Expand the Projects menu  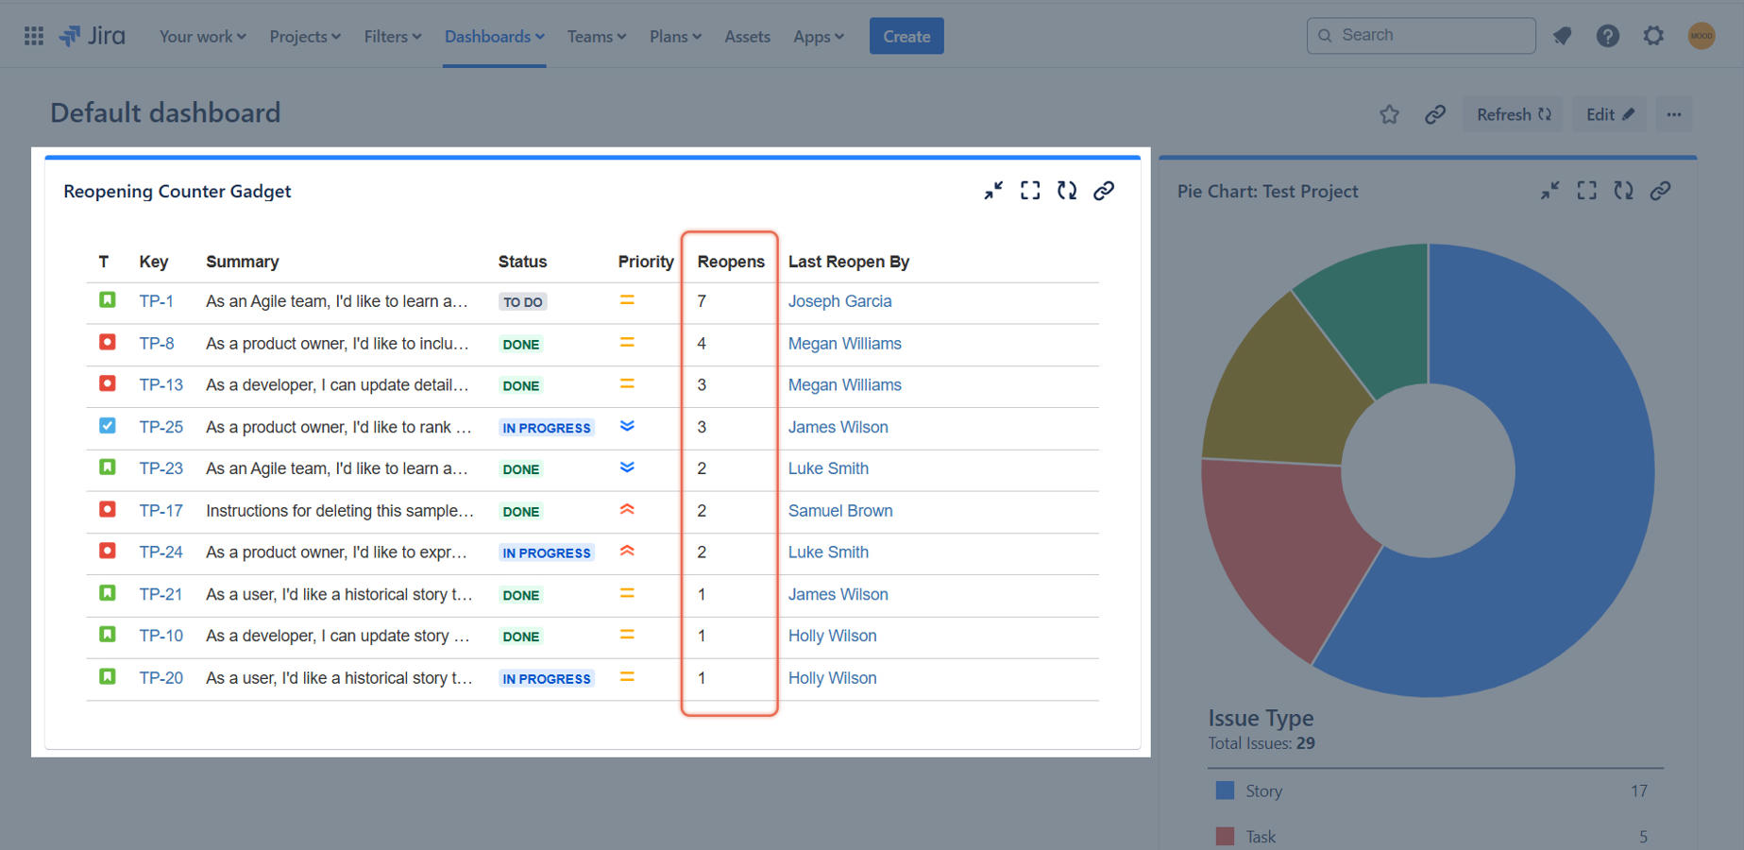coord(305,36)
